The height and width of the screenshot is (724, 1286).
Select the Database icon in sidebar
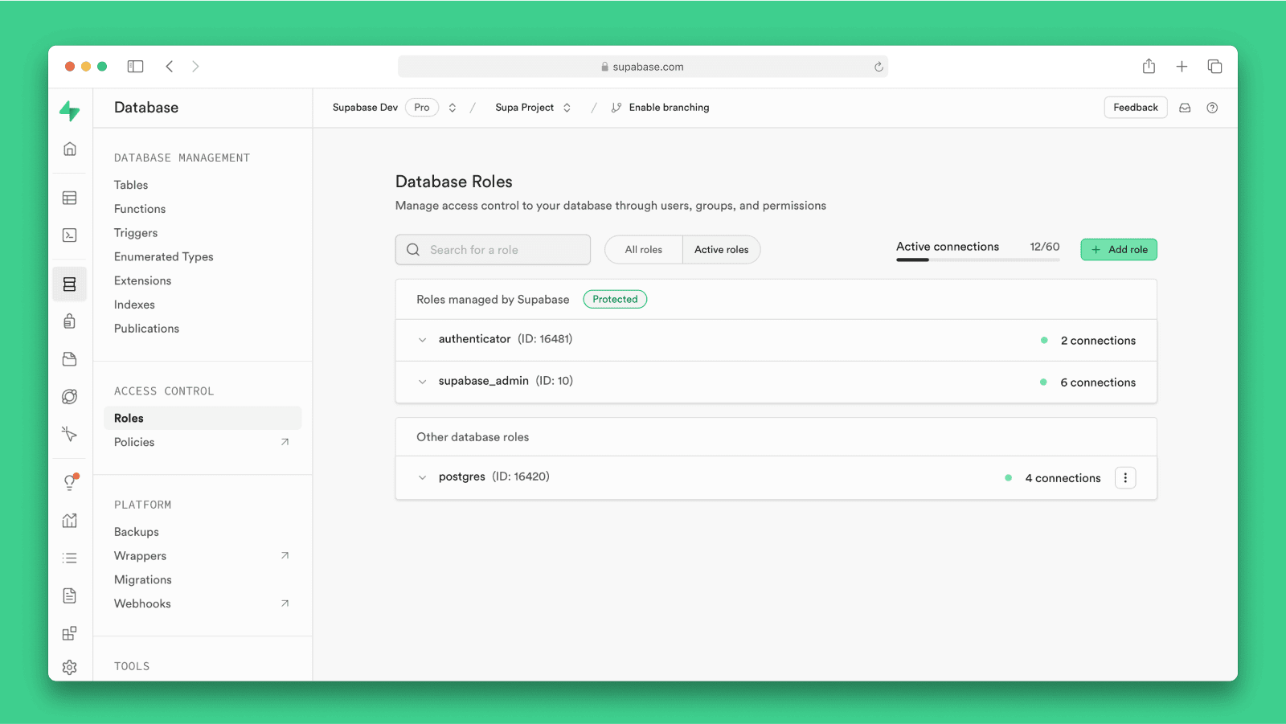coord(70,284)
